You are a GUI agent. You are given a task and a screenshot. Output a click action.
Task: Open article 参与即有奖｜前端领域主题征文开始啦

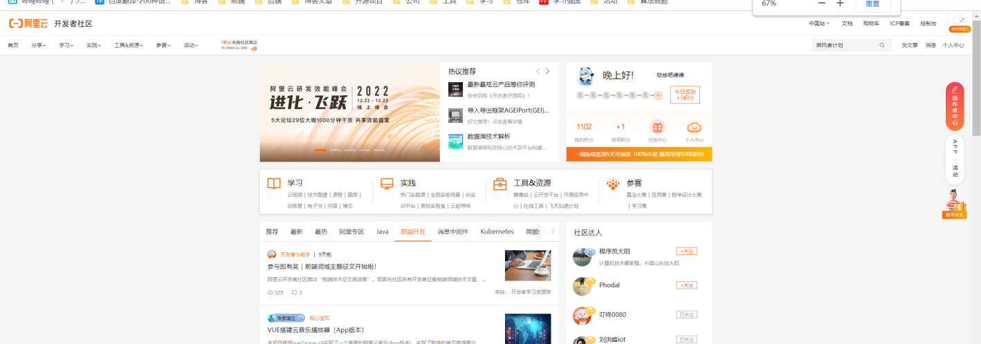(322, 267)
